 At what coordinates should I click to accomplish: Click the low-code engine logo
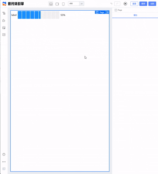(x=4, y=4)
